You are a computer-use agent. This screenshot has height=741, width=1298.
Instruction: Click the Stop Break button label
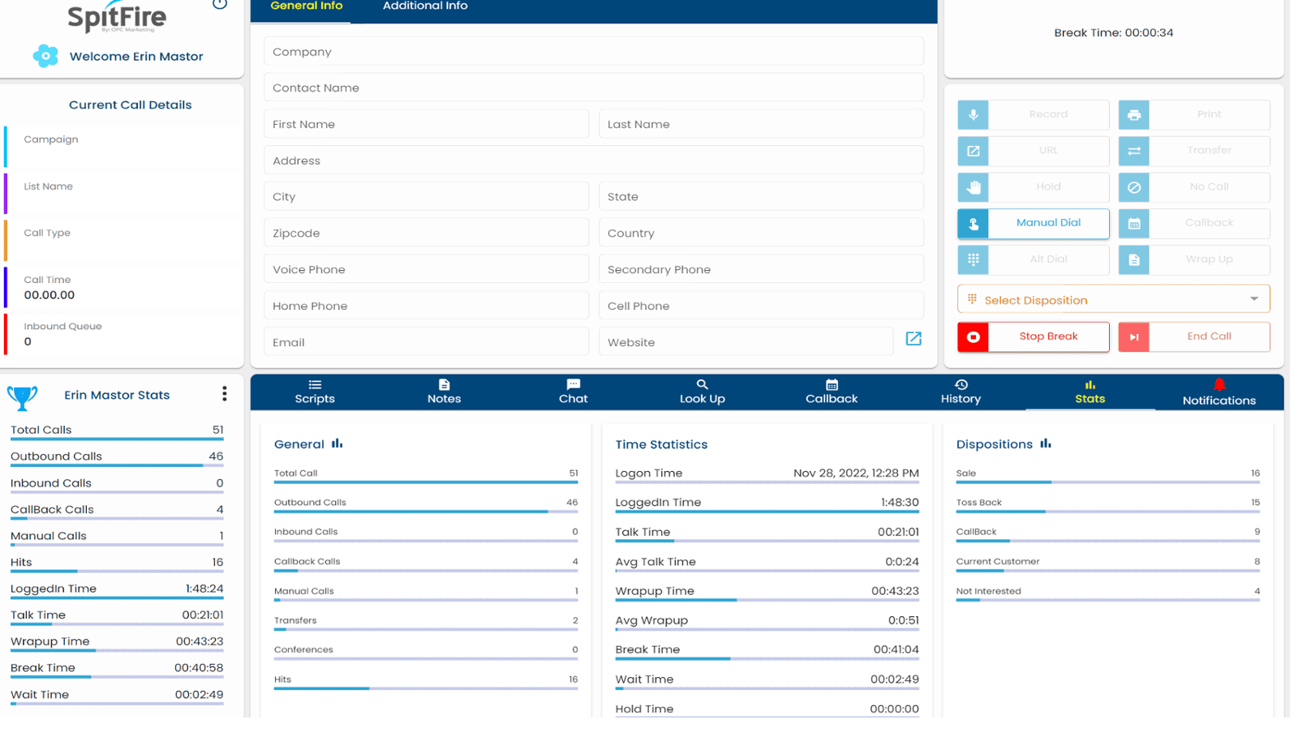tap(1048, 336)
